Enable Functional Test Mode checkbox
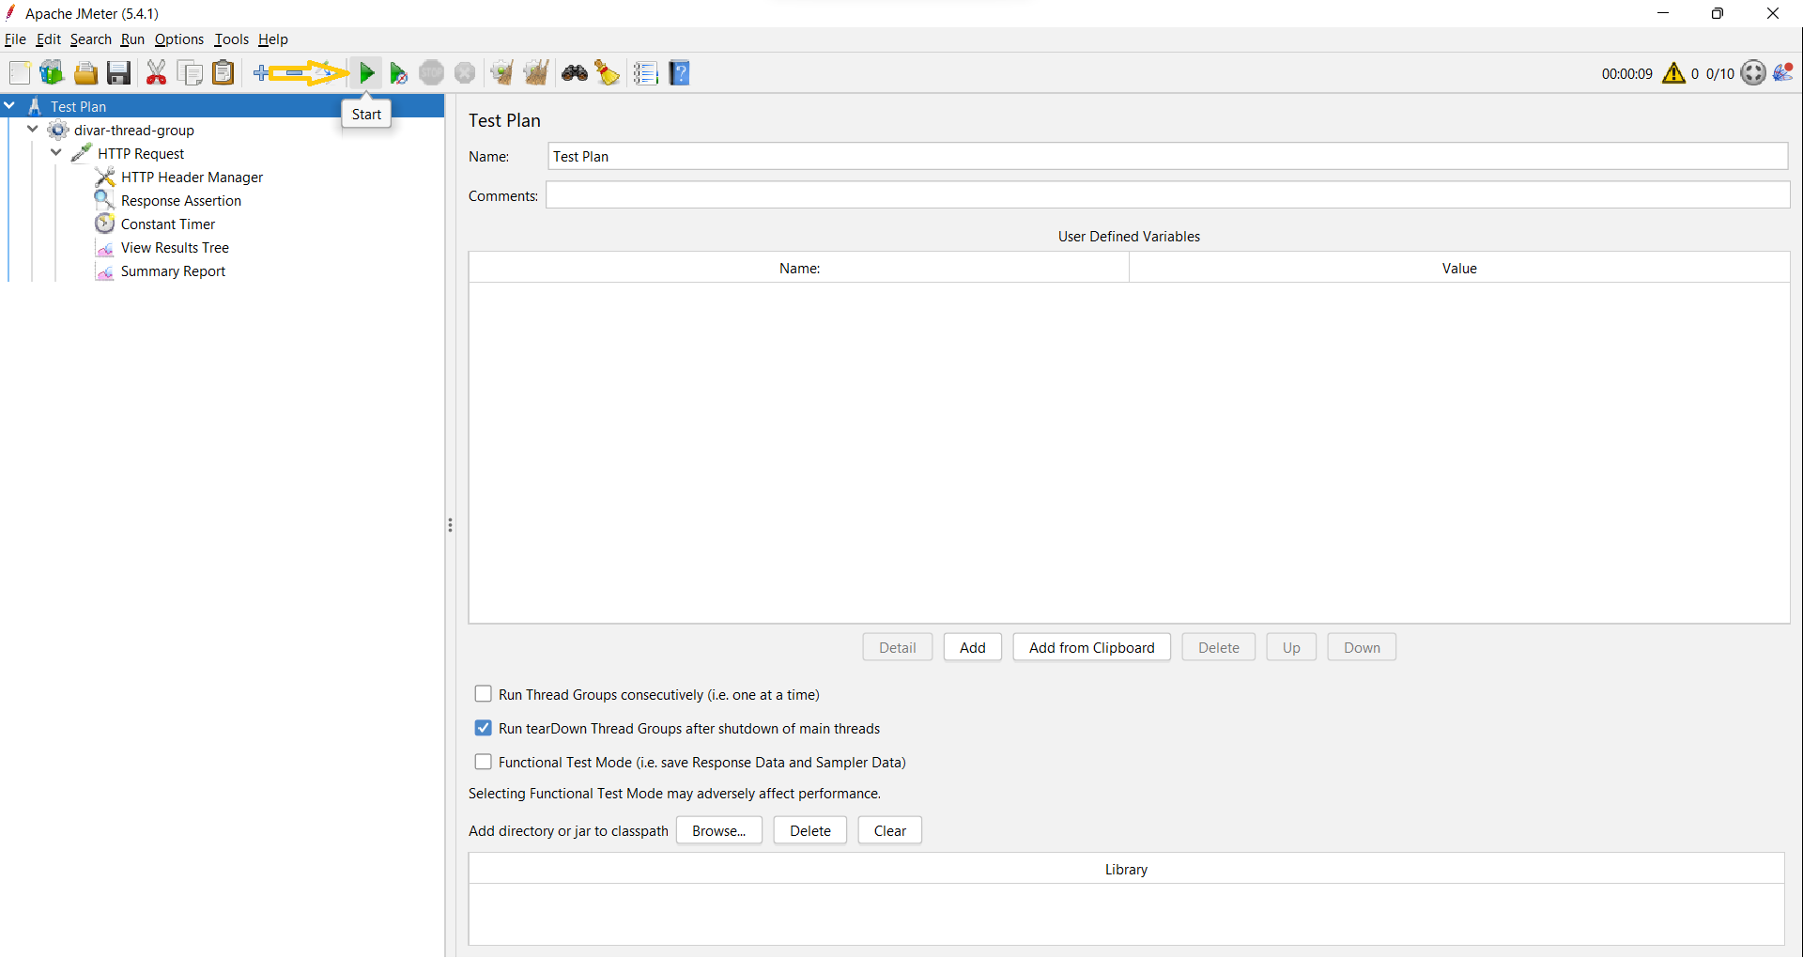This screenshot has width=1803, height=958. pos(484,762)
